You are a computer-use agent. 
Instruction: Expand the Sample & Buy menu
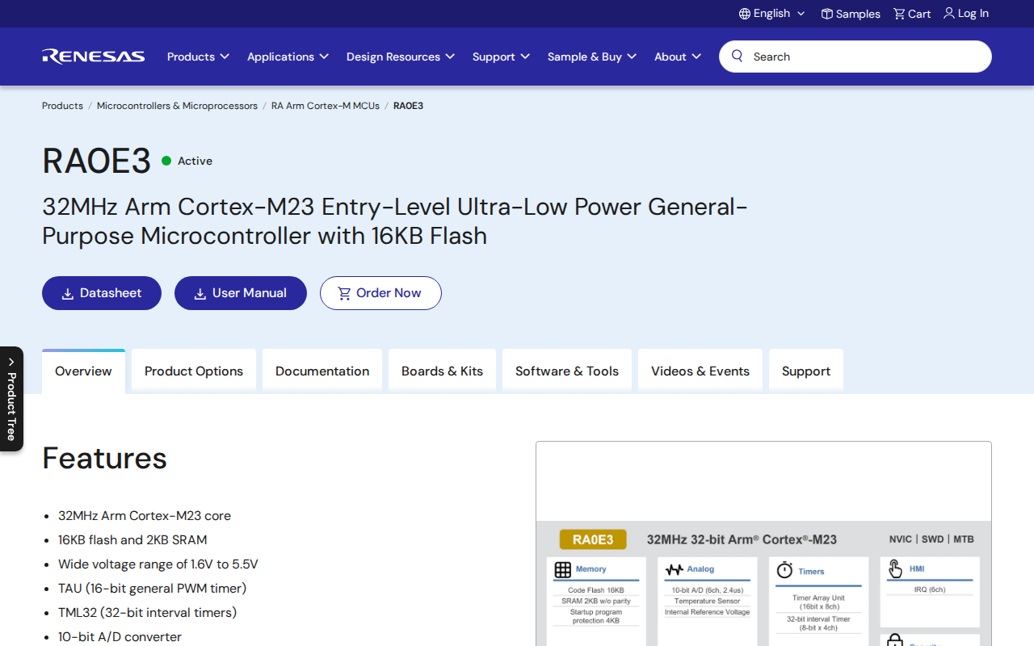[x=592, y=57]
